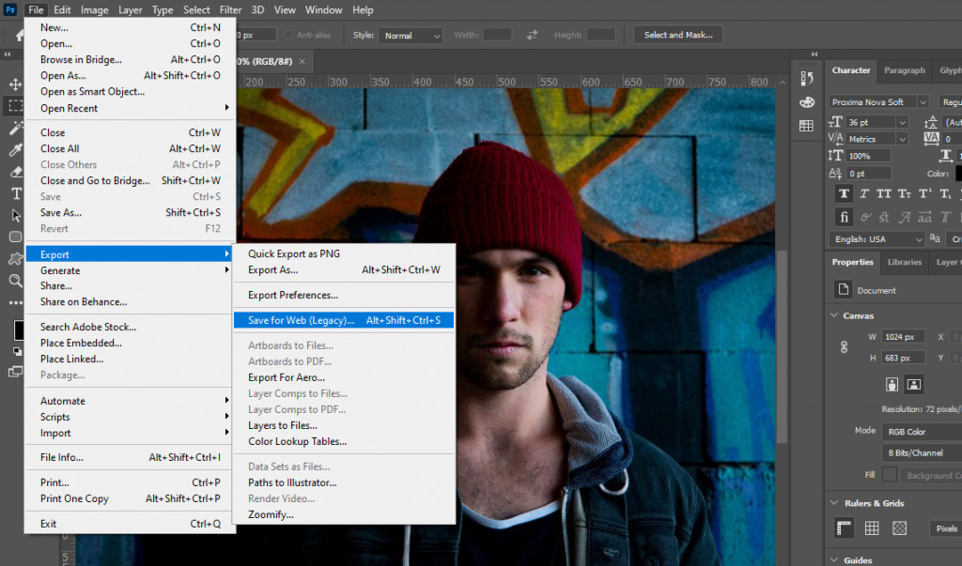Open the Style Normal dropdown
Image resolution: width=962 pixels, height=566 pixels.
tap(411, 36)
